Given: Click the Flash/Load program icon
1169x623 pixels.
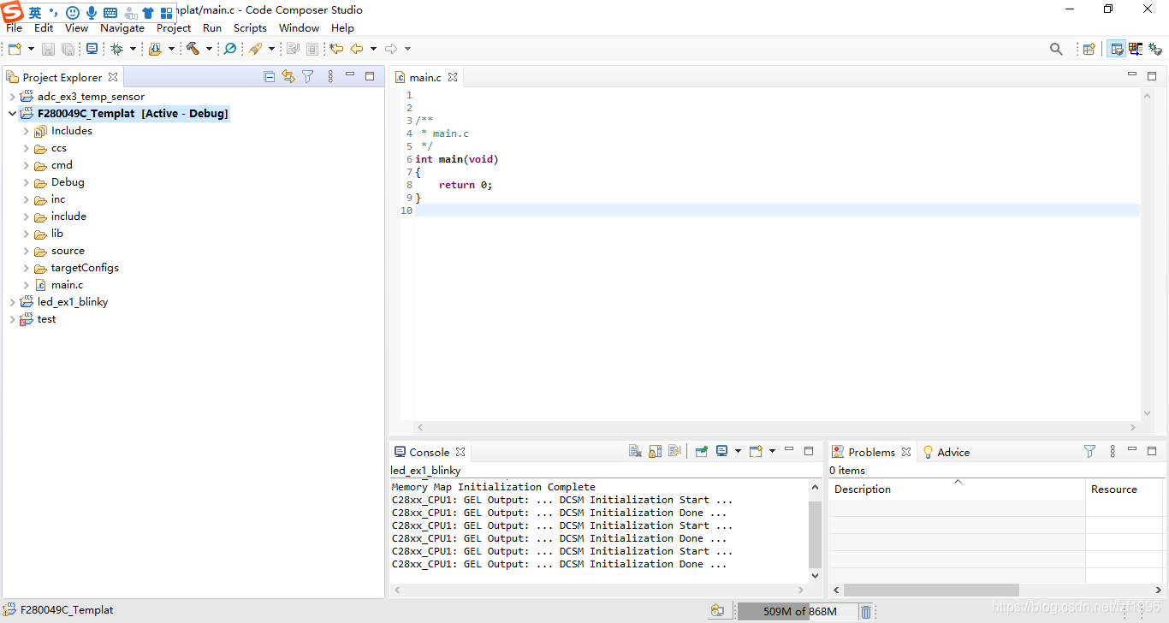Looking at the screenshot, I should click(155, 49).
